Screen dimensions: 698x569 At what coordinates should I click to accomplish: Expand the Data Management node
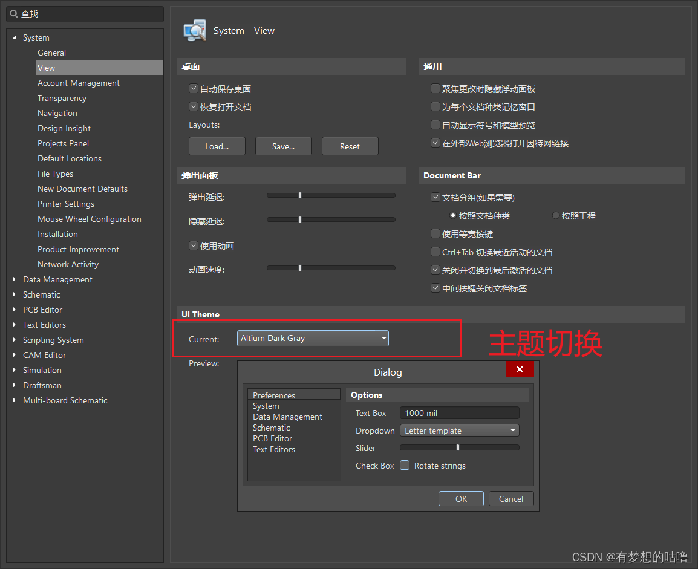pyautogui.click(x=15, y=279)
